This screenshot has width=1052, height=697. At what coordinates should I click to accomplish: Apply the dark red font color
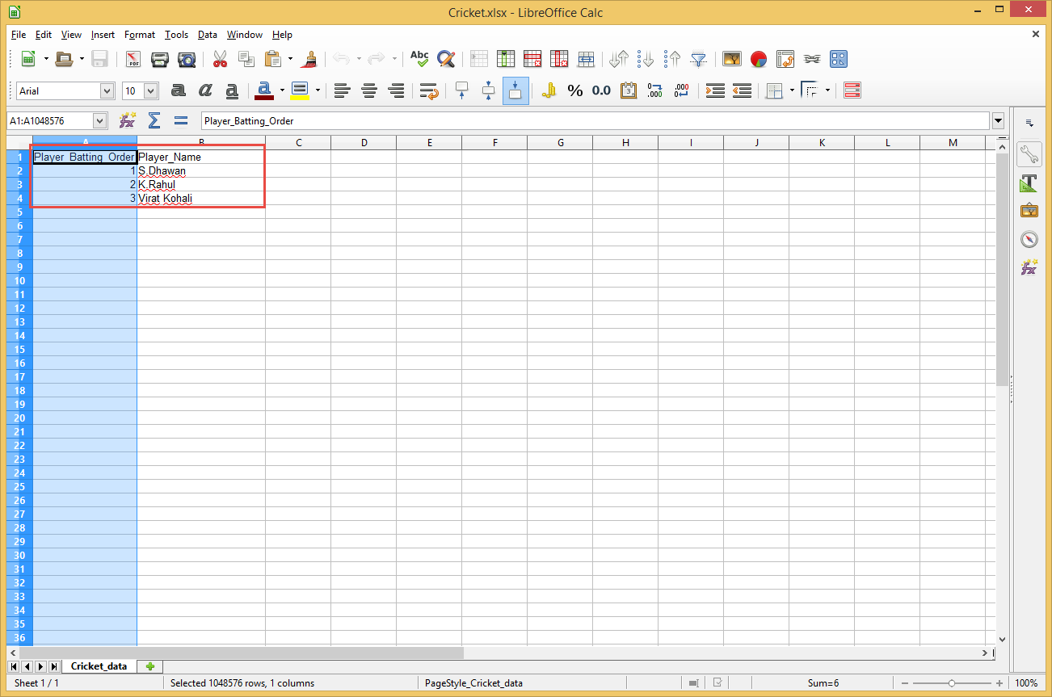(264, 90)
